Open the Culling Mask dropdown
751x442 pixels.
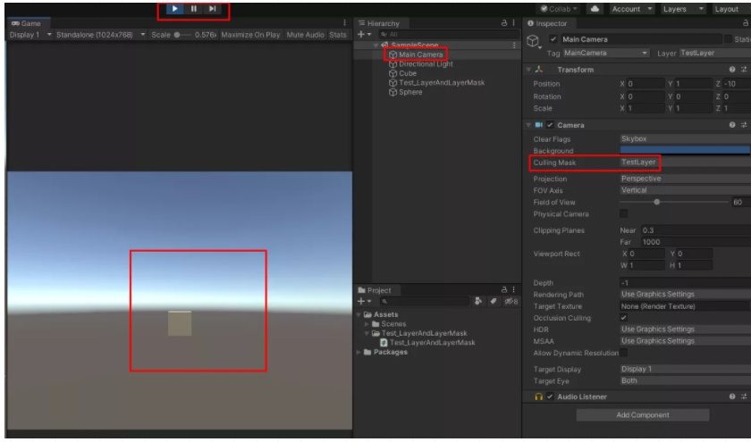[686, 163]
